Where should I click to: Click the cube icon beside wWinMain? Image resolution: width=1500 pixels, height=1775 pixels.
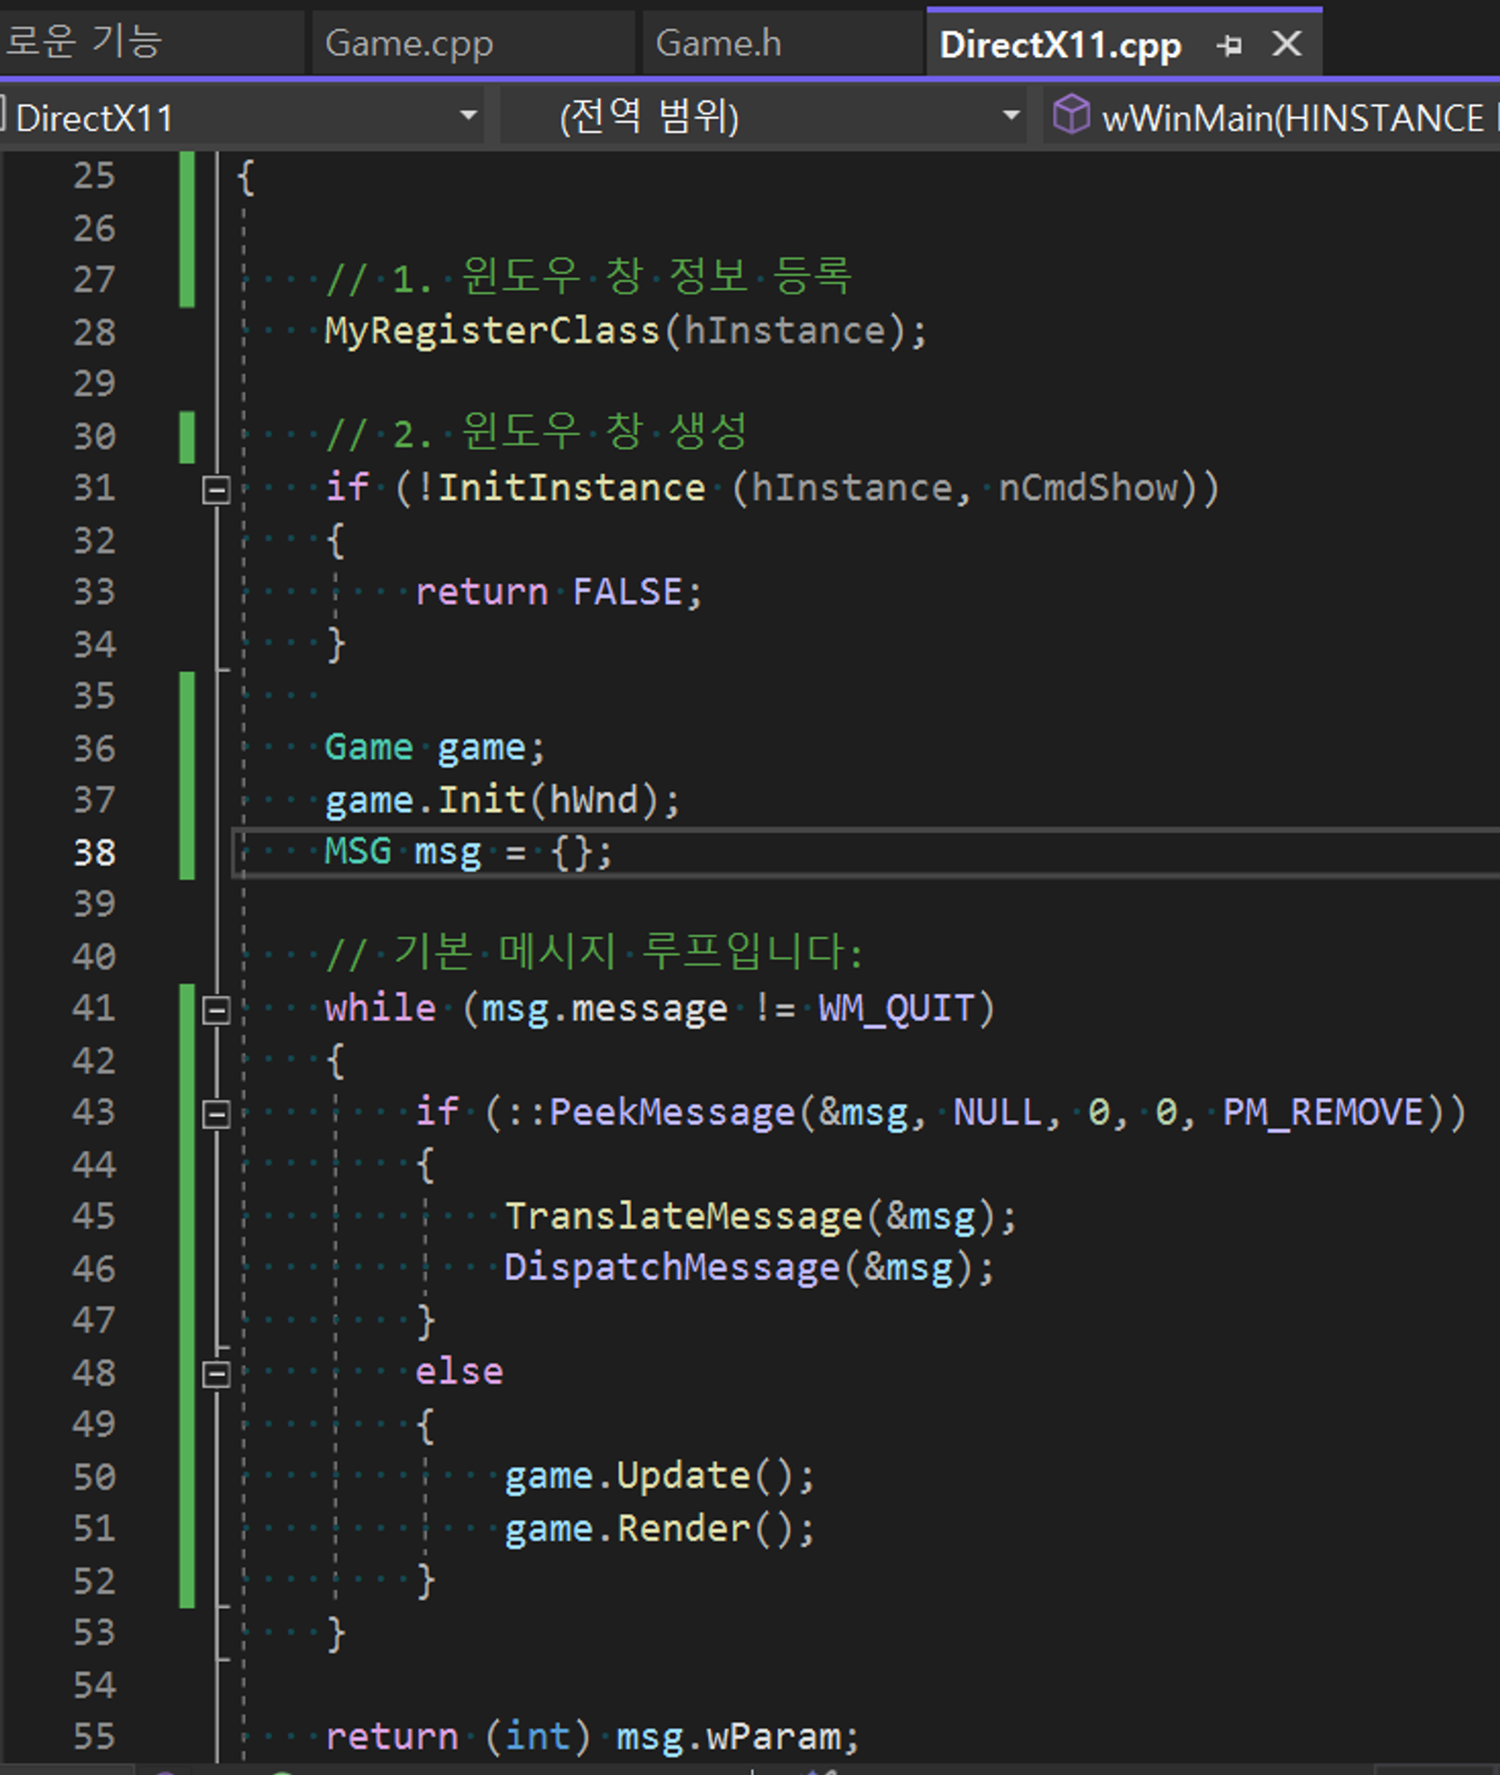pyautogui.click(x=1070, y=115)
